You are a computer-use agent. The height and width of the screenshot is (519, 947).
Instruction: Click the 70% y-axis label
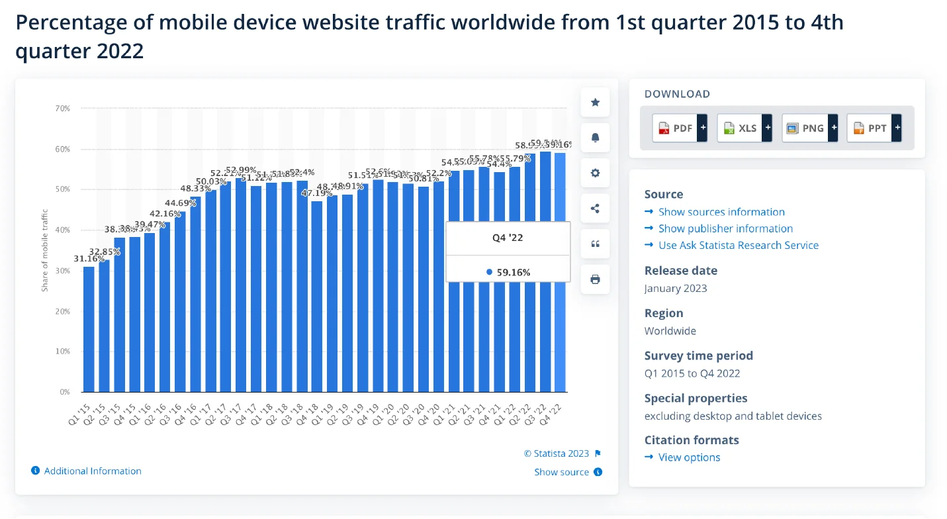click(62, 108)
